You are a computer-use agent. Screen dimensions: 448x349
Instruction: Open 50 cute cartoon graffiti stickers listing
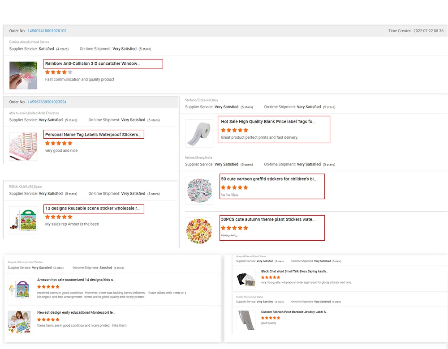[x=268, y=179]
